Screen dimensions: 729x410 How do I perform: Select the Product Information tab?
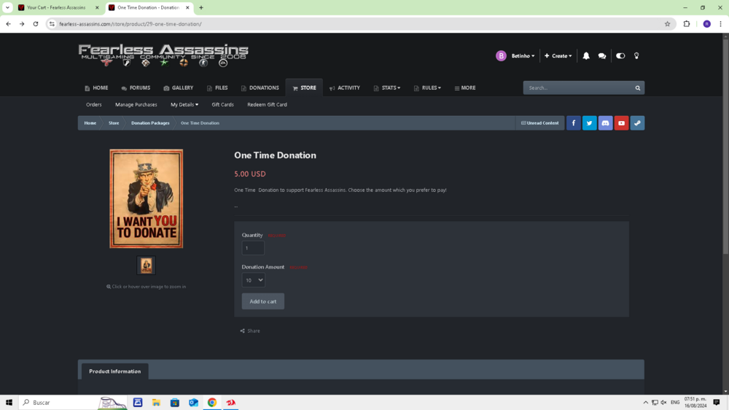pos(115,371)
